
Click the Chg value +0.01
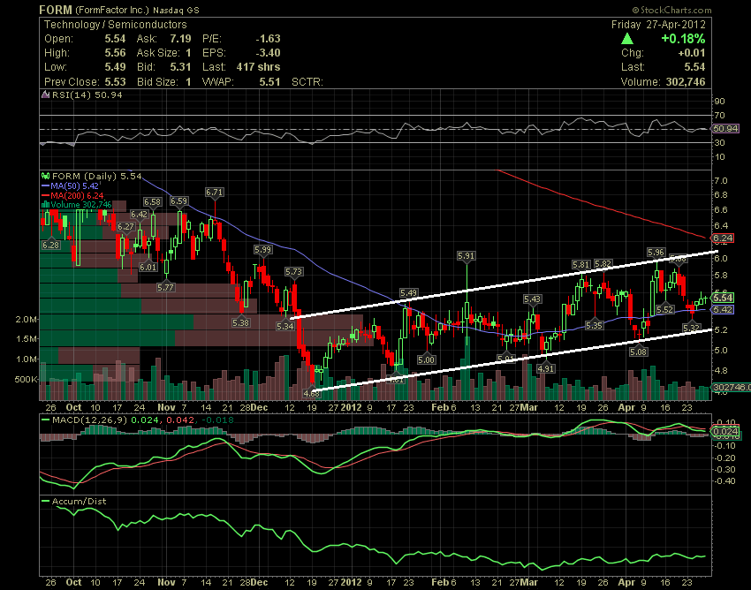coord(692,53)
